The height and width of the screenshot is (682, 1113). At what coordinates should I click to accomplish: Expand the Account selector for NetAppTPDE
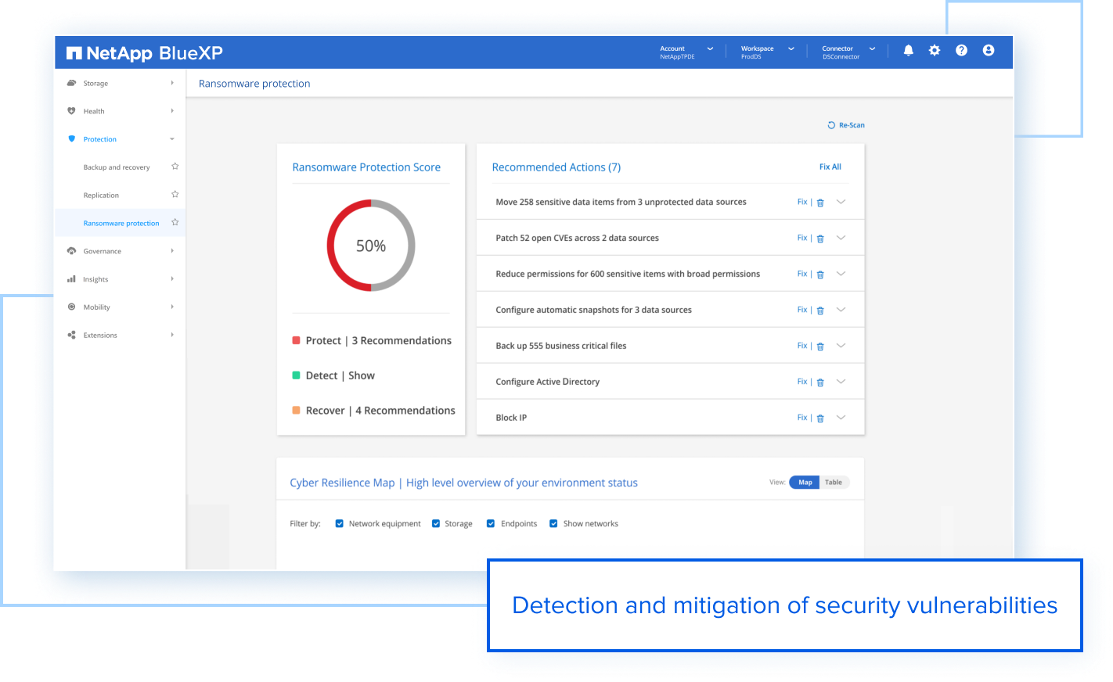click(711, 49)
